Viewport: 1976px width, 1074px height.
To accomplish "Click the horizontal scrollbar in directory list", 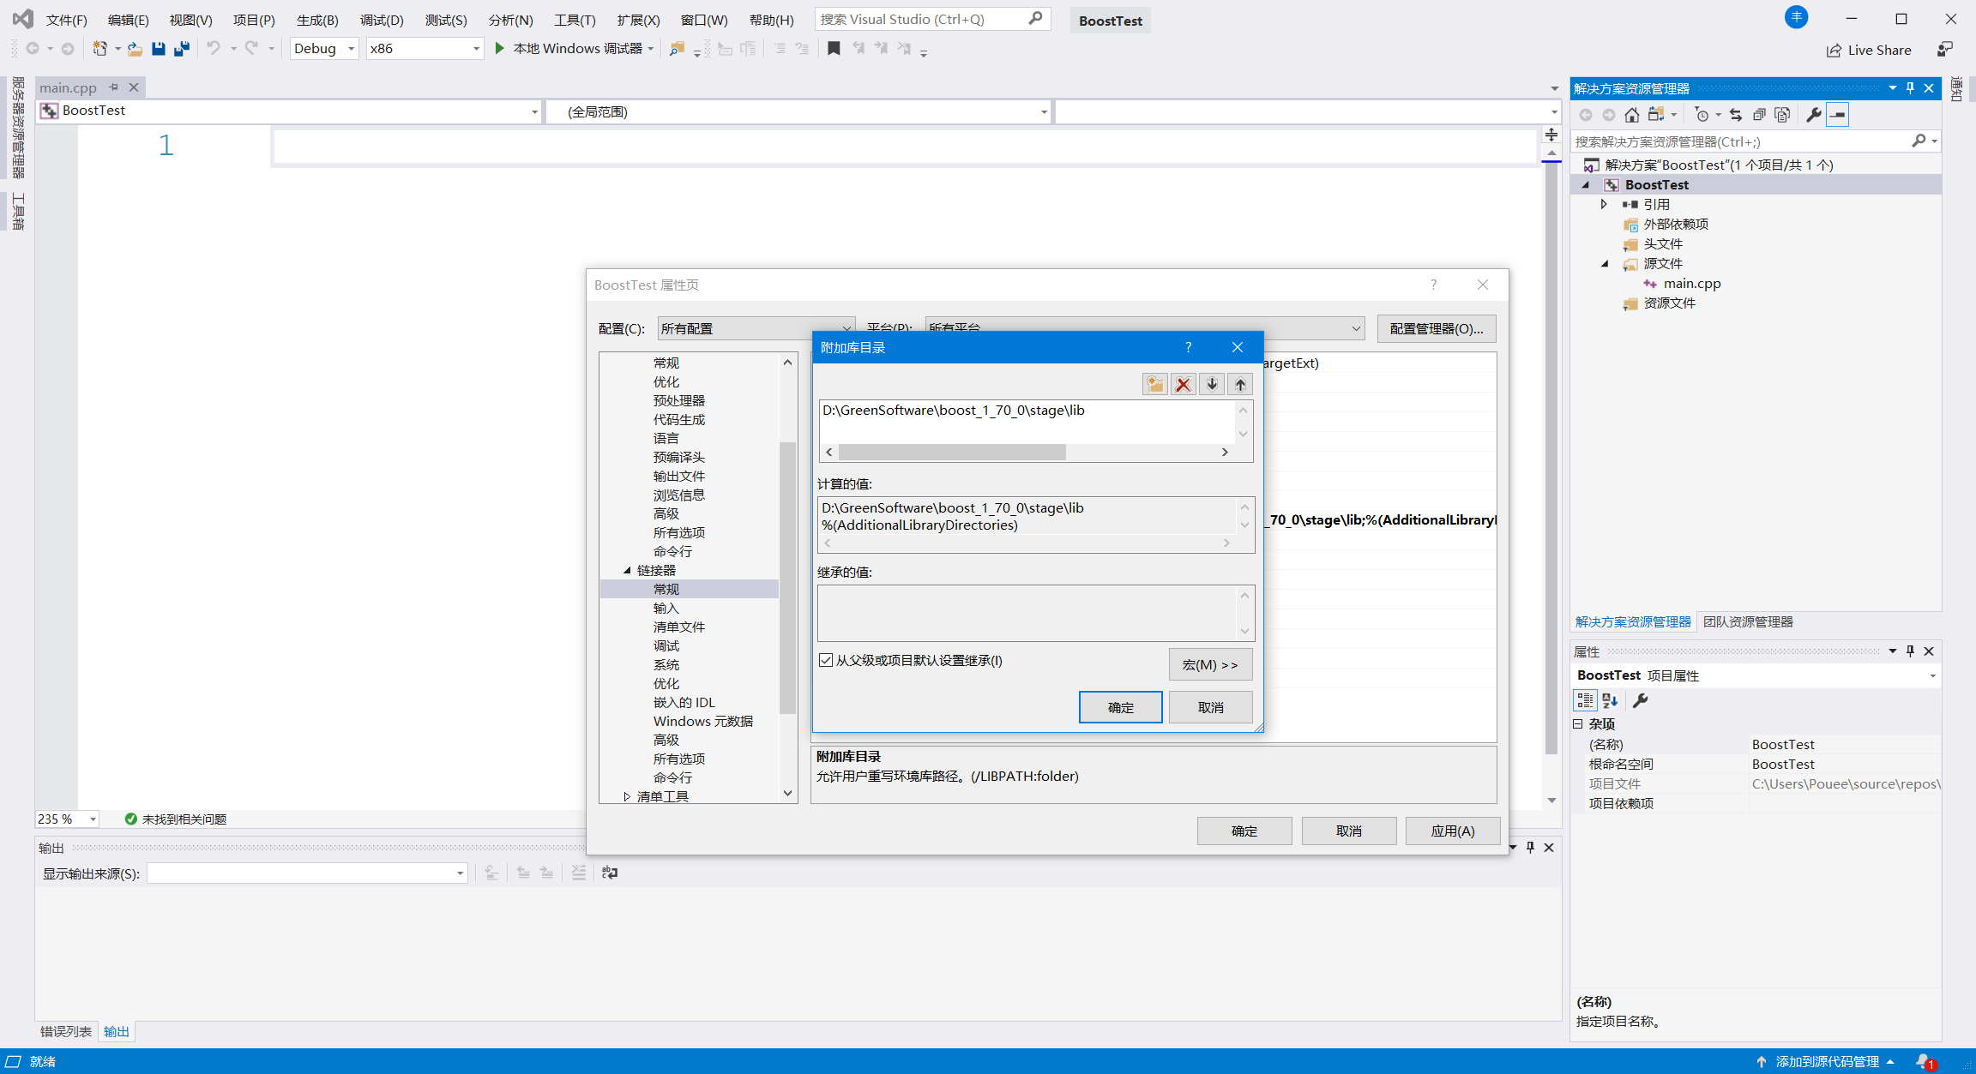I will (952, 452).
